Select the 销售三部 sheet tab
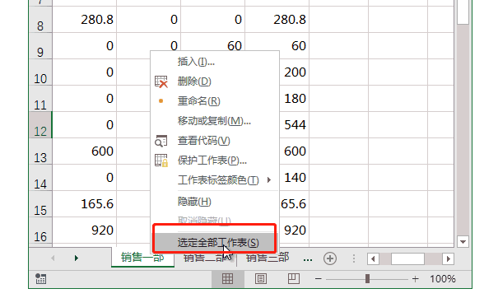This screenshot has height=298, width=498. click(268, 258)
